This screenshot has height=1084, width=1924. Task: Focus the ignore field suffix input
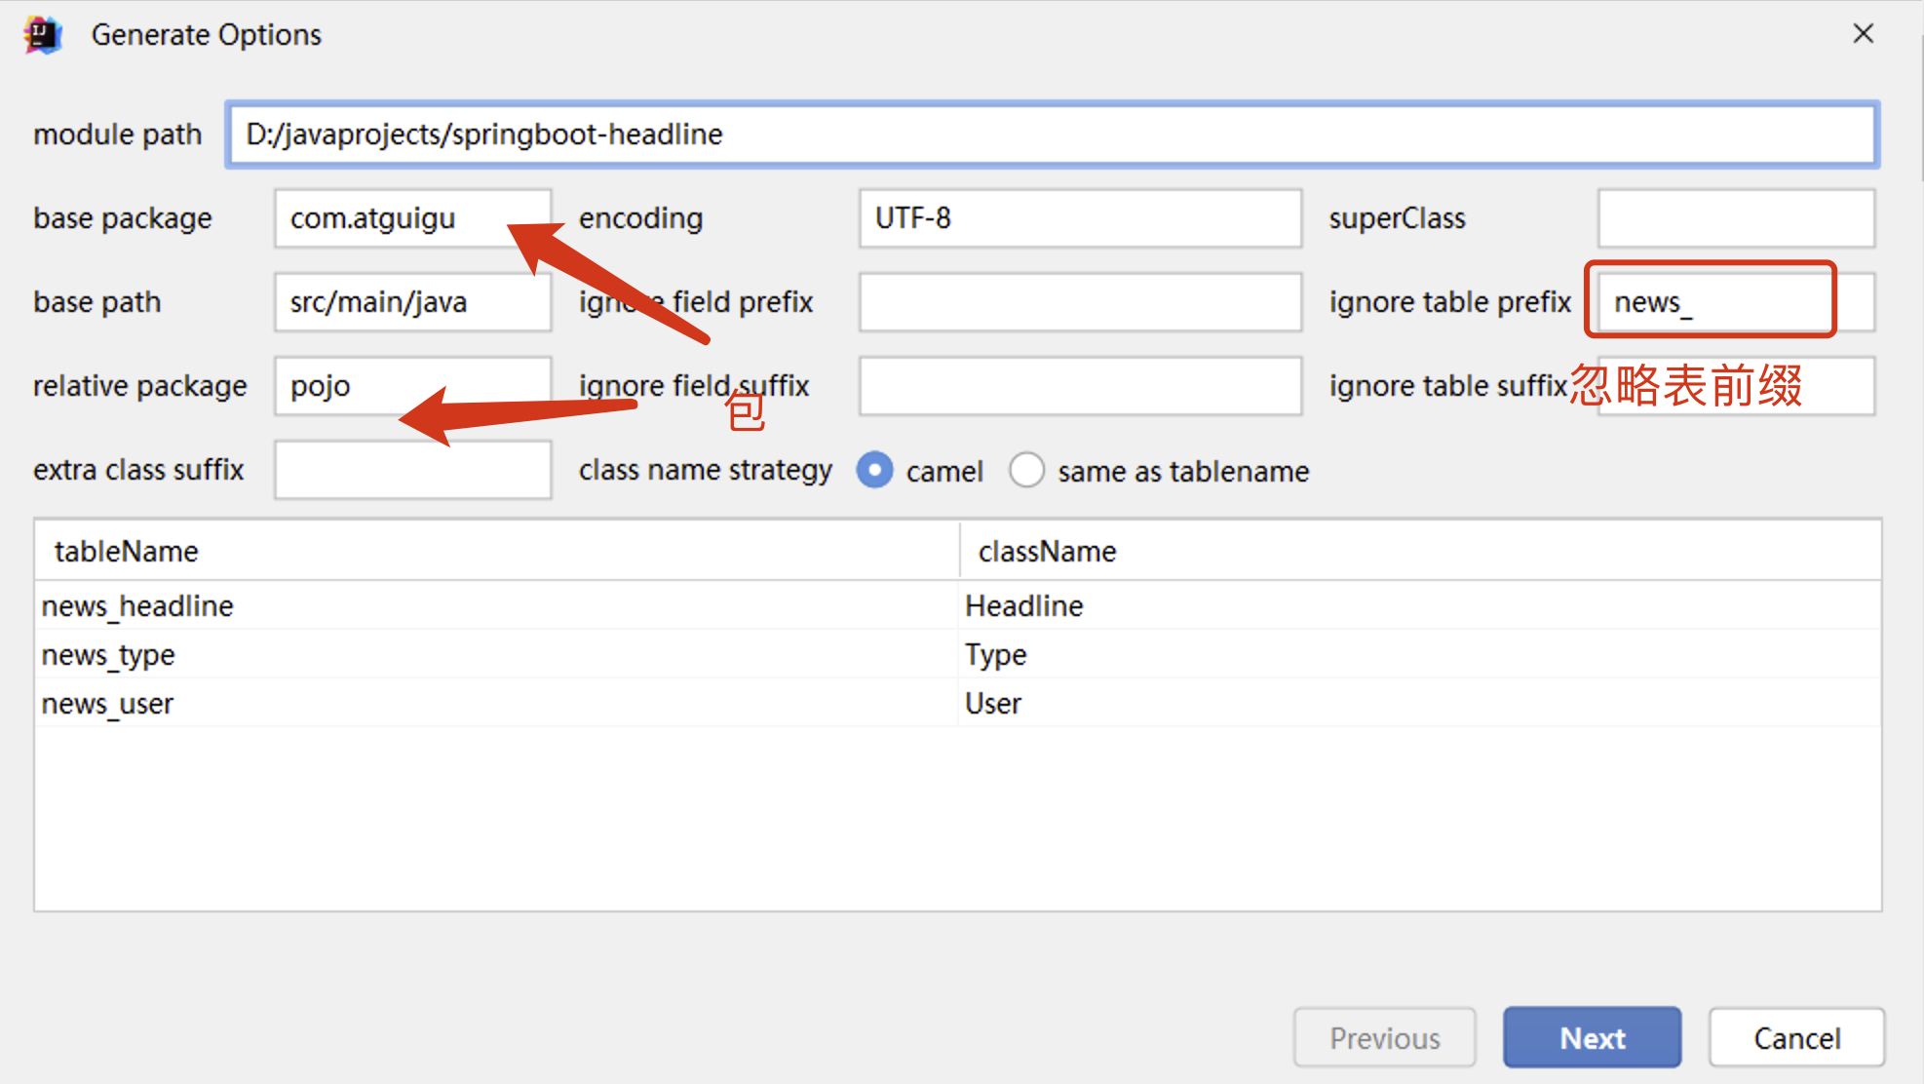click(x=1079, y=386)
